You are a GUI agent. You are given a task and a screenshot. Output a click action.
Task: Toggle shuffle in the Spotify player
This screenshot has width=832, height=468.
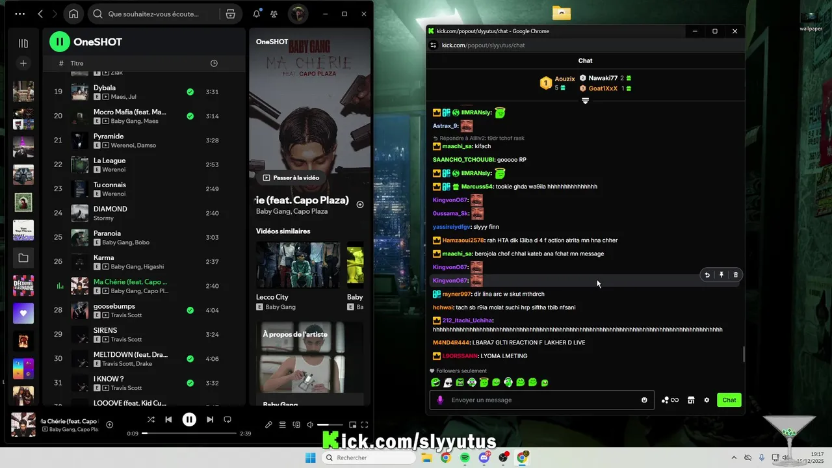click(x=151, y=420)
